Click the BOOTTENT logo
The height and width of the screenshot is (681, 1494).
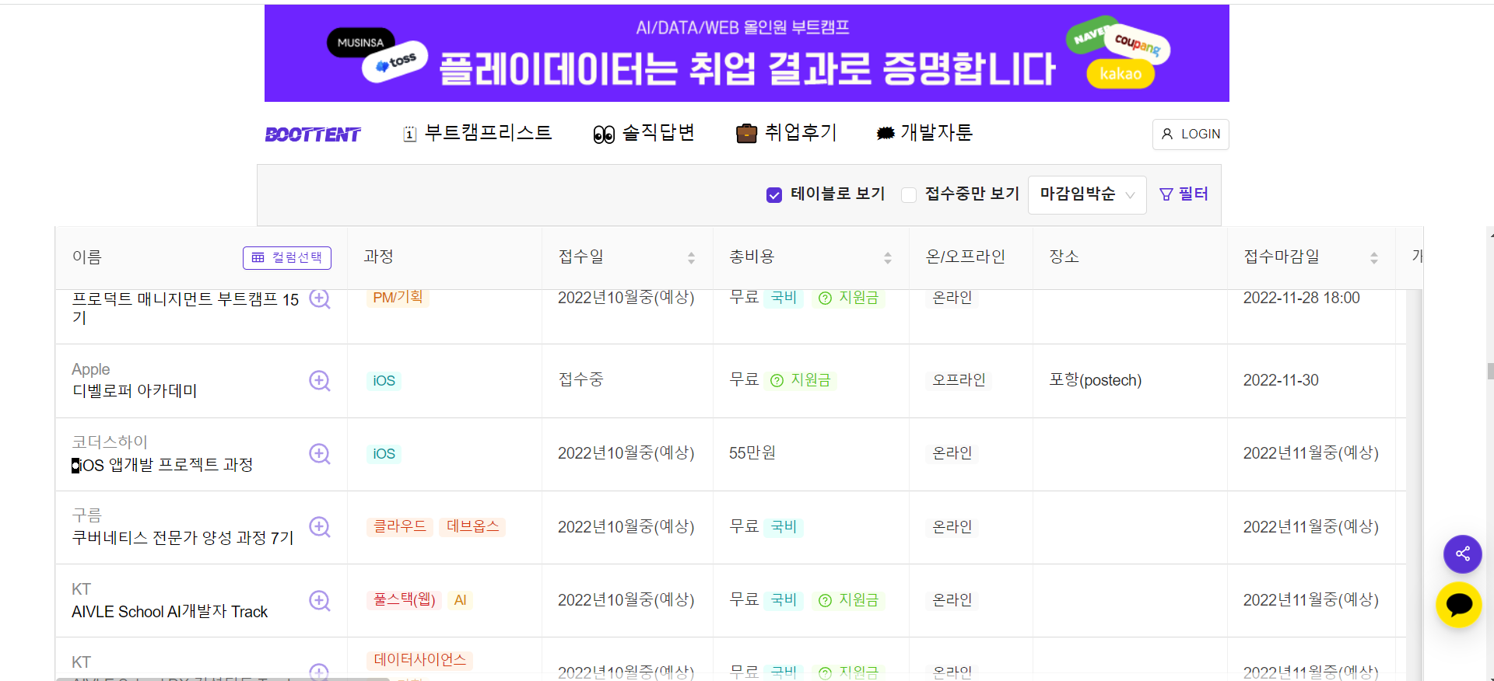coord(313,134)
